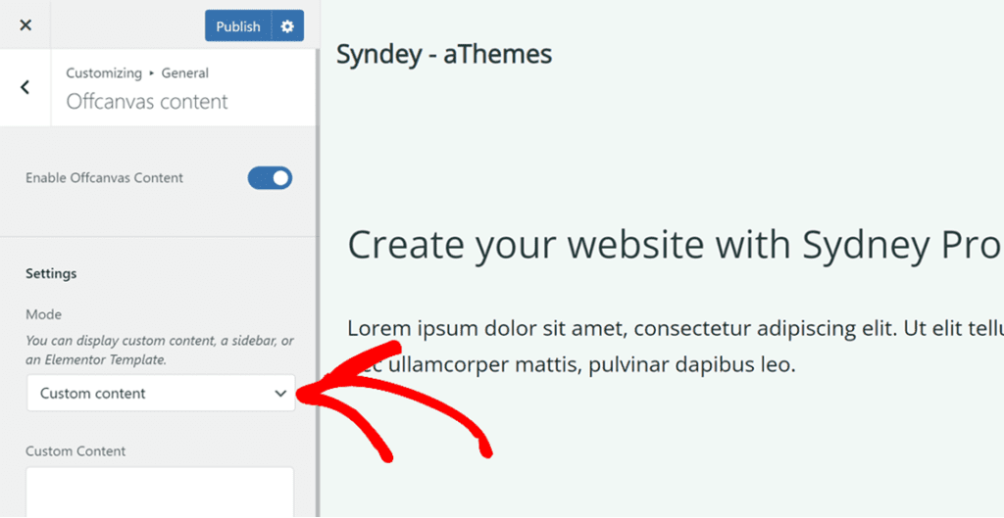1004x518 pixels.
Task: Select the "Customizing ▸ General" breadcrumb
Action: (136, 73)
